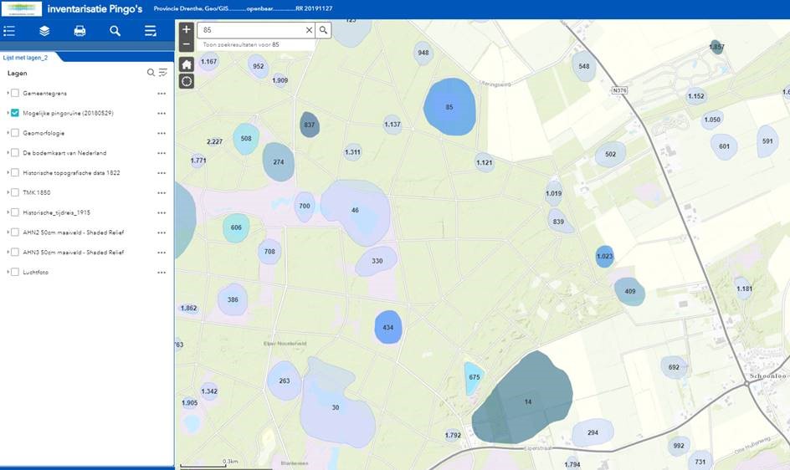Open options menu for Historische_tijdreis_1915
790x470 pixels.
click(x=162, y=212)
